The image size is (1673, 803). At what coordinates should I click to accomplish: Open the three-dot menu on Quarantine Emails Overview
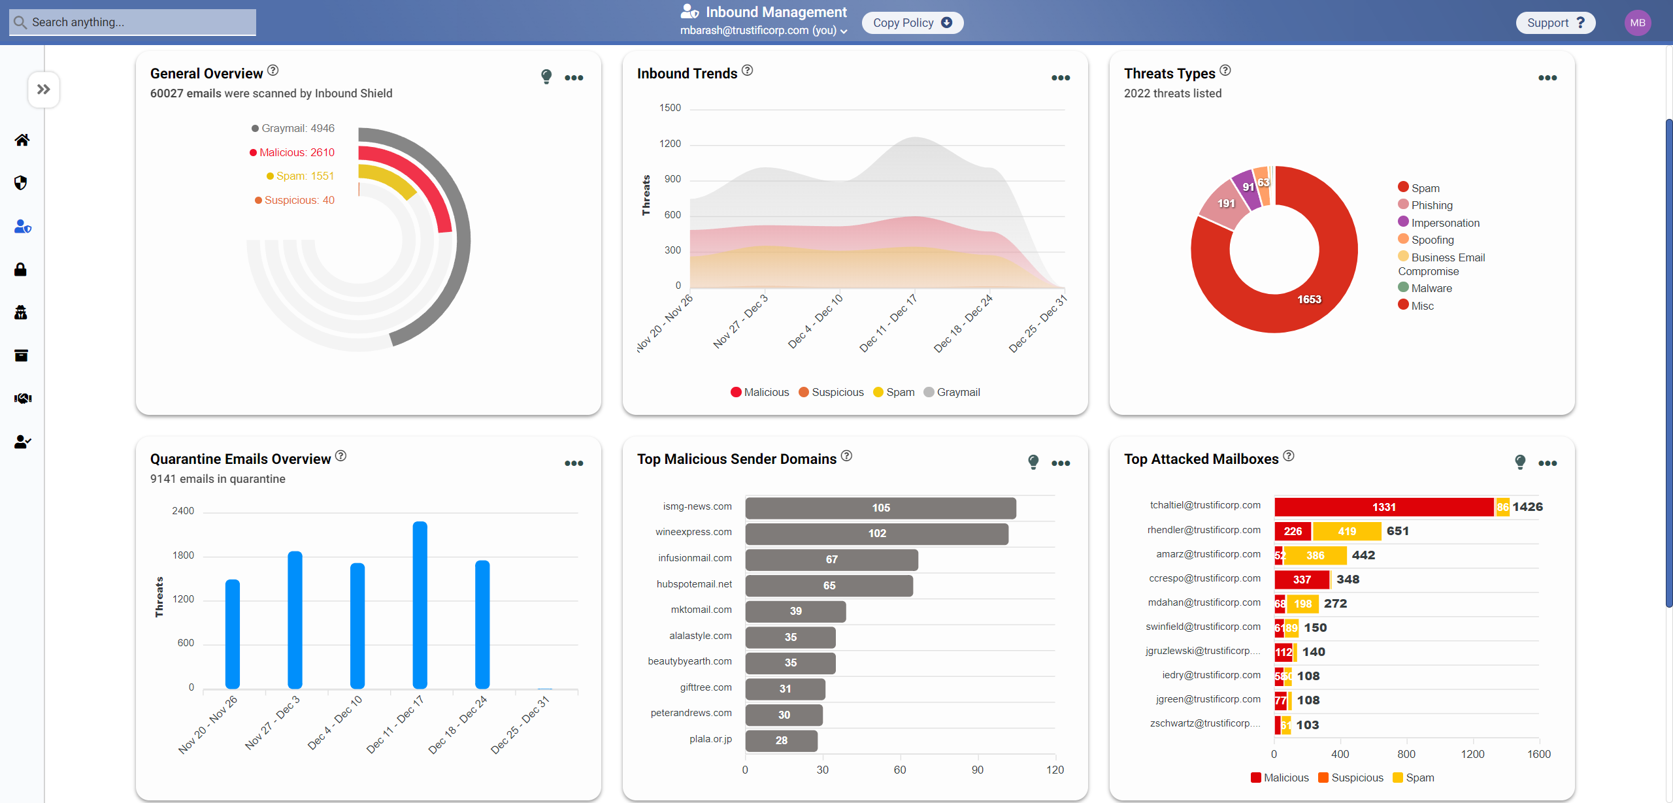574,463
